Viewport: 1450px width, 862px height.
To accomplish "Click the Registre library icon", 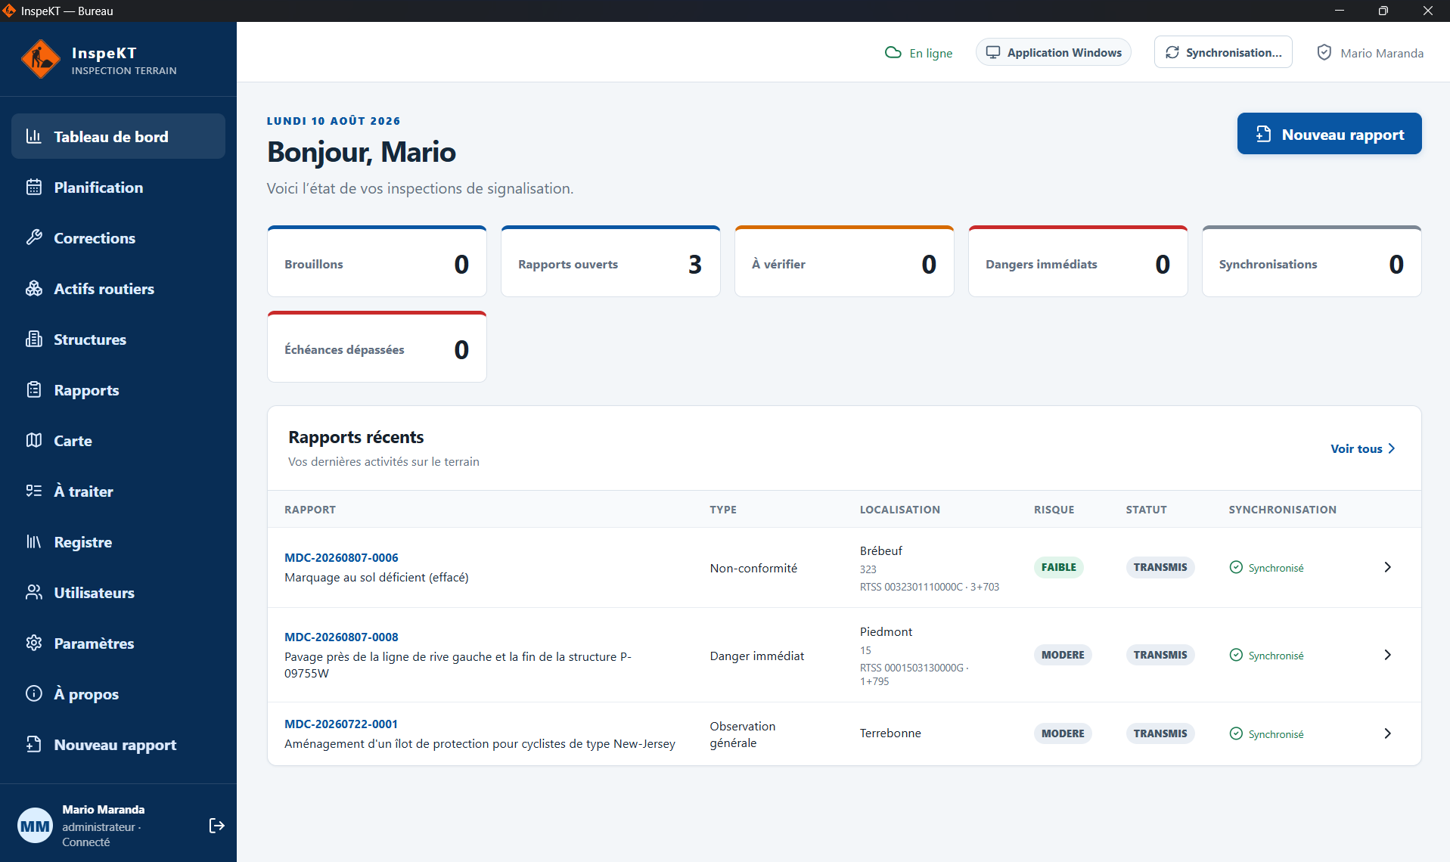I will (x=34, y=541).
